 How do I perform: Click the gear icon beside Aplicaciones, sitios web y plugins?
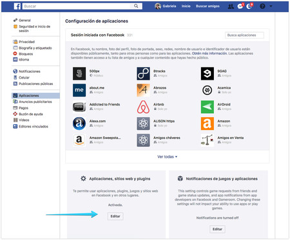point(83,178)
